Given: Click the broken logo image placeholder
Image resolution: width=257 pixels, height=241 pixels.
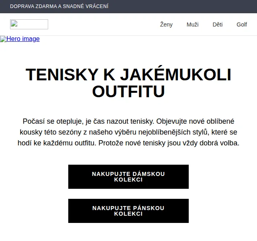Looking at the screenshot, I should pos(29,24).
